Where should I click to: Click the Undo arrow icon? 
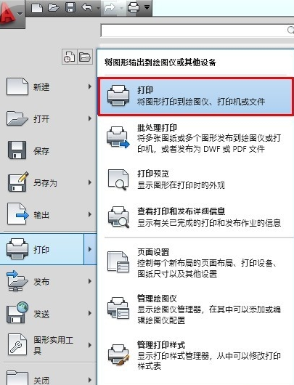87,7
